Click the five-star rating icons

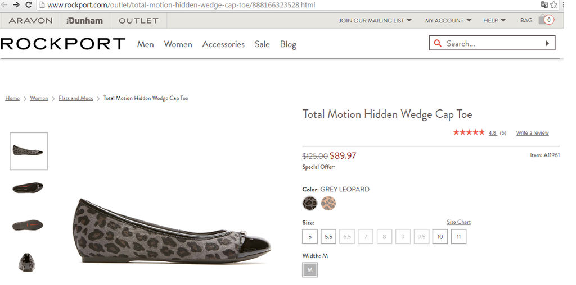(x=469, y=132)
